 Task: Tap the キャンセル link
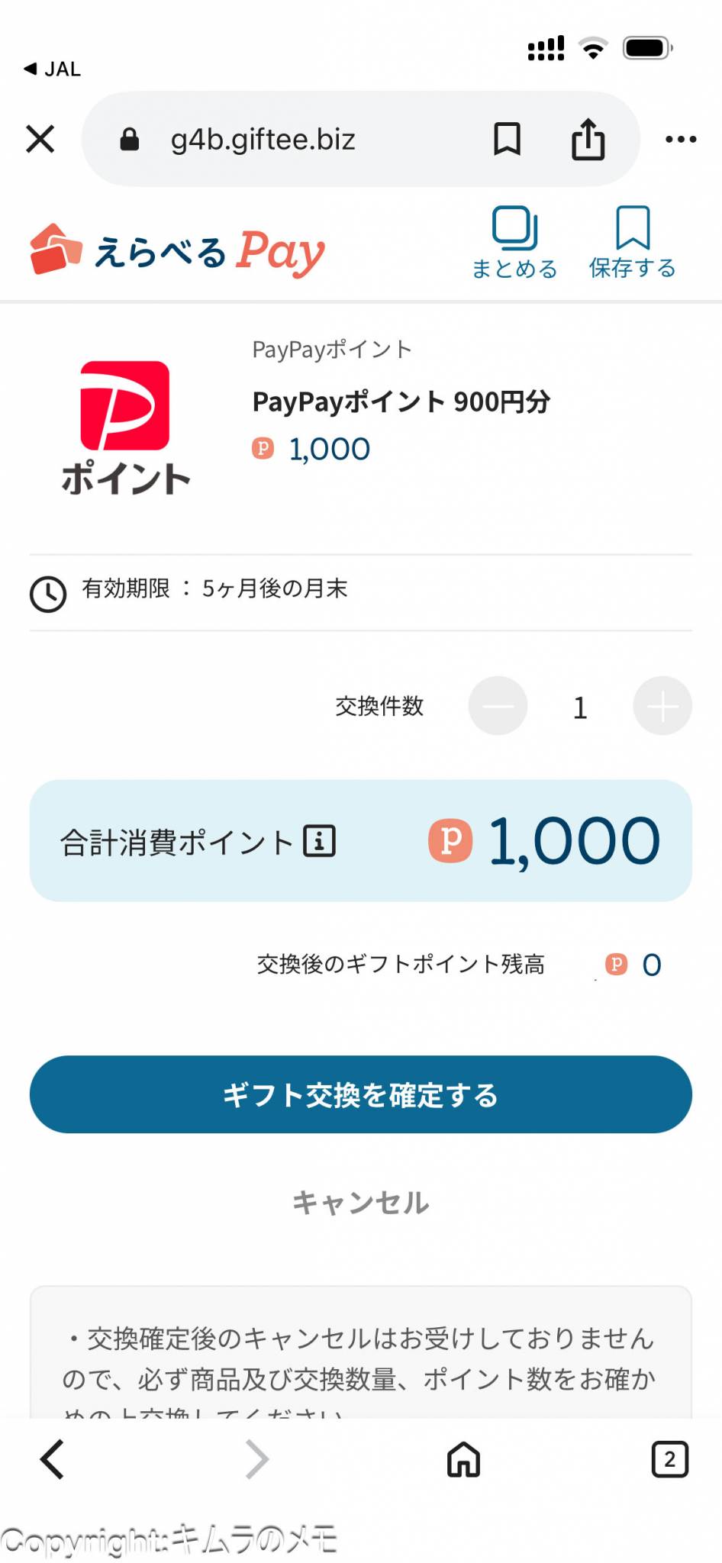pos(361,1203)
